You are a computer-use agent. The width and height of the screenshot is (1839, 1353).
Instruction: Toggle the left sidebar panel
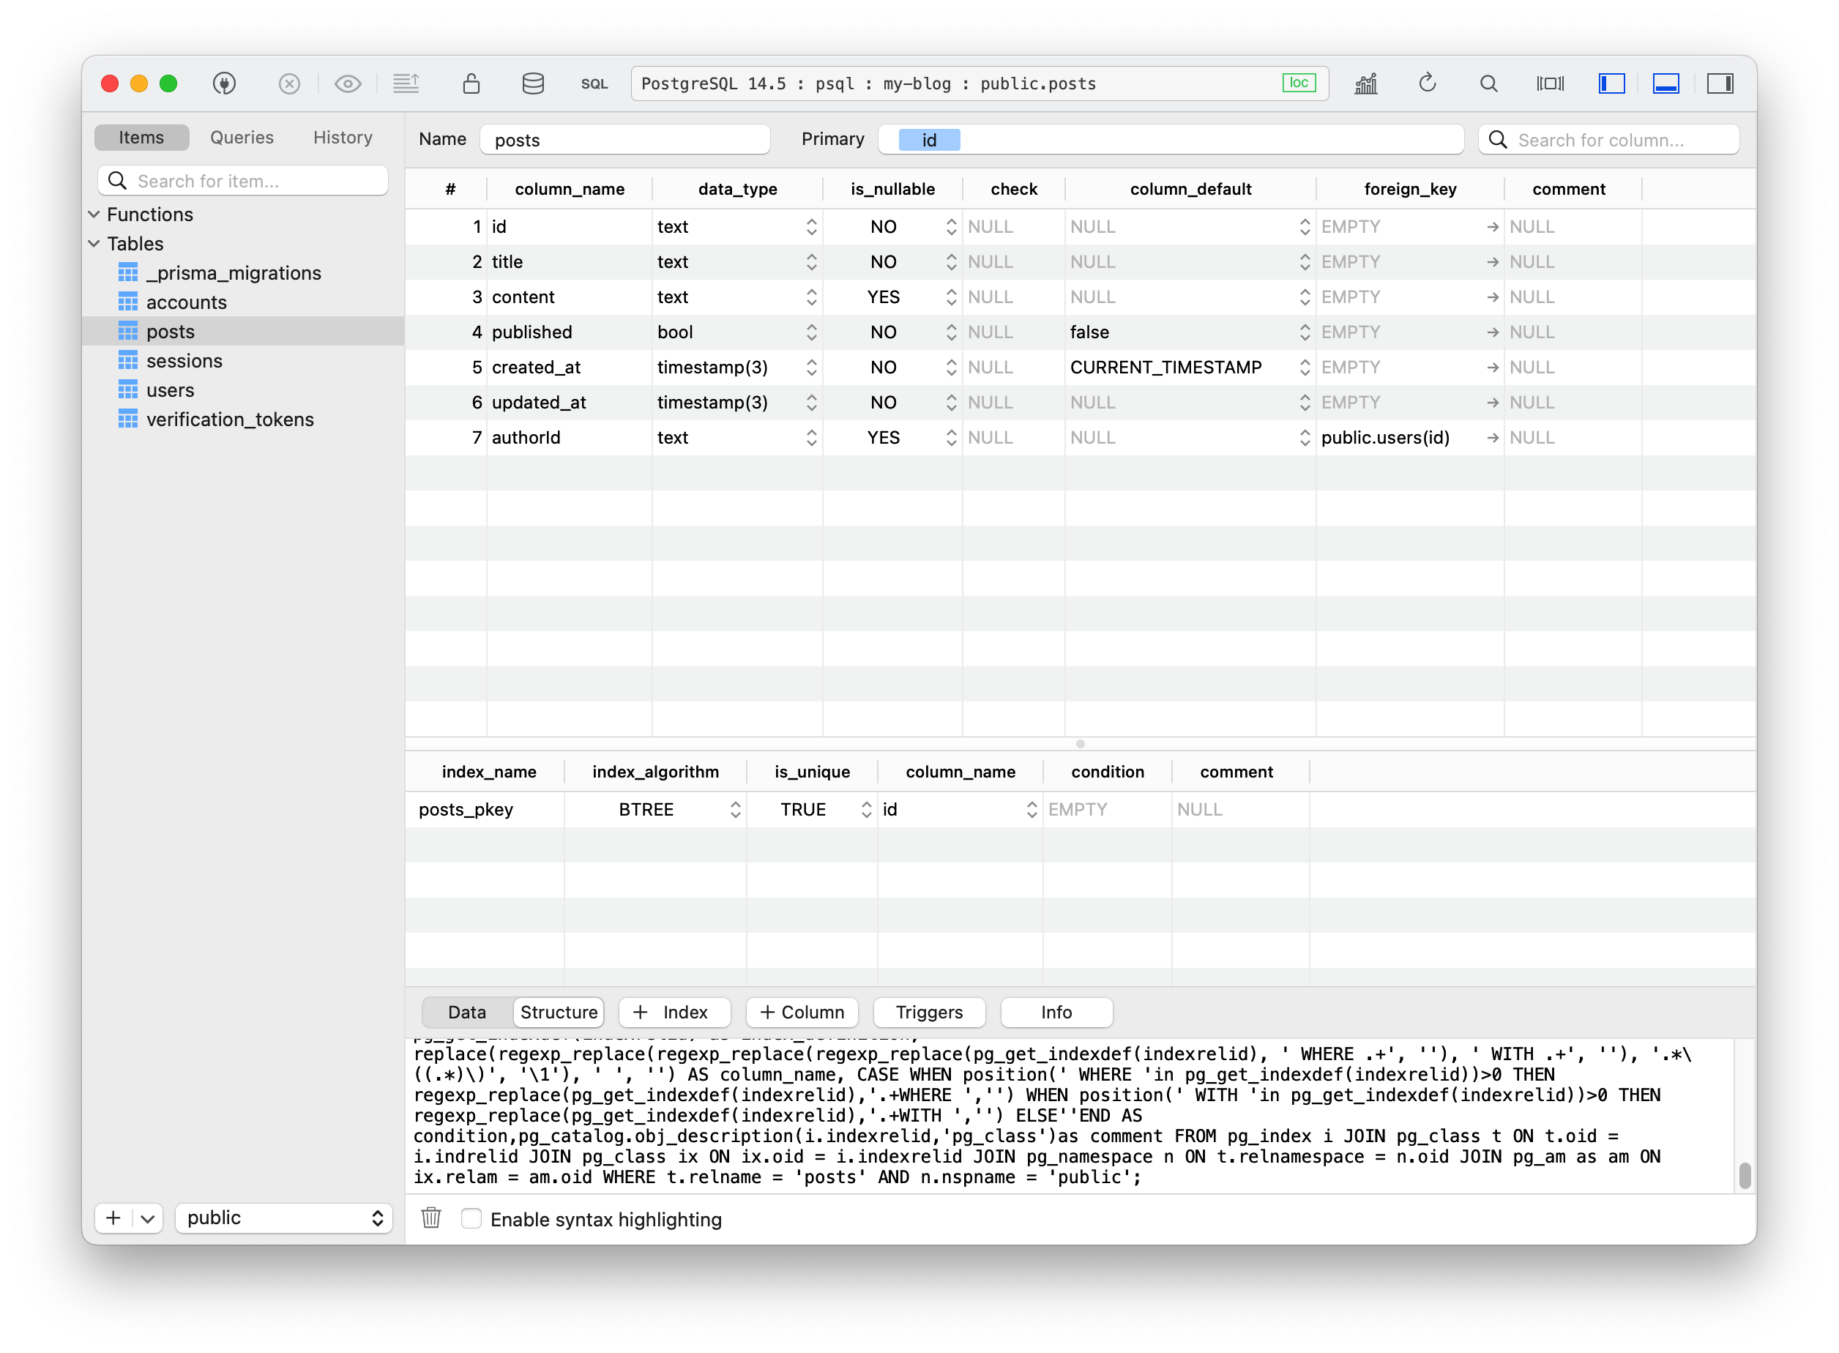(1611, 83)
